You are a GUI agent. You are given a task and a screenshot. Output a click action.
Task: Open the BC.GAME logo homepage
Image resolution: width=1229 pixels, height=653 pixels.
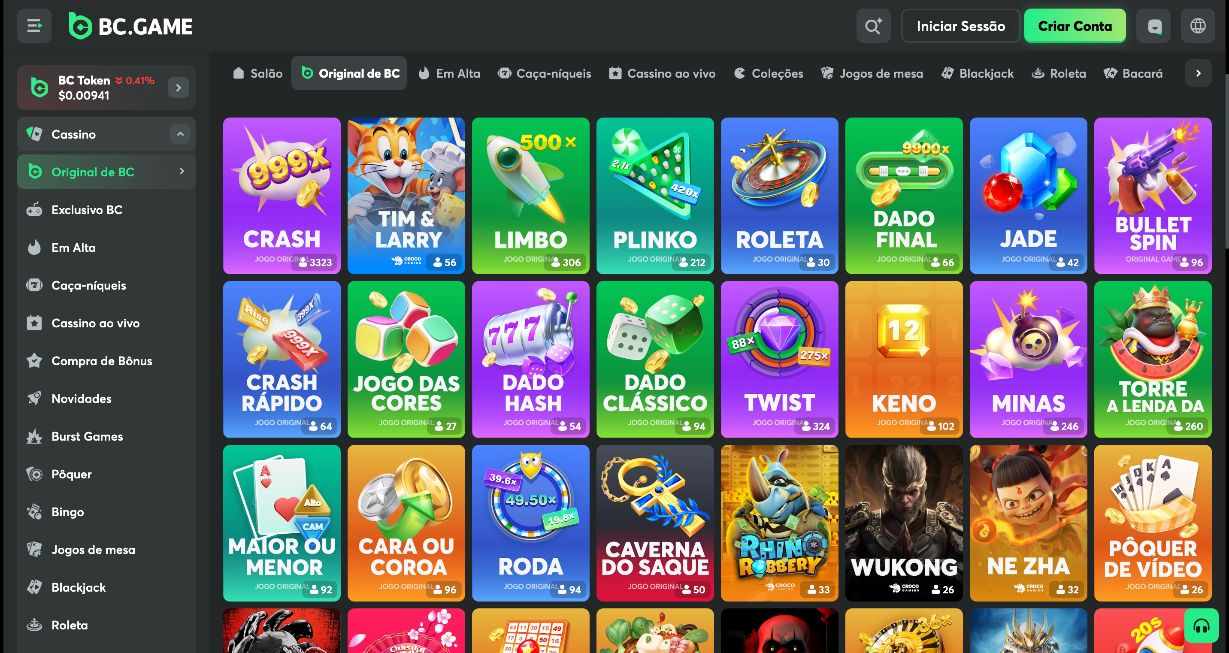[131, 26]
